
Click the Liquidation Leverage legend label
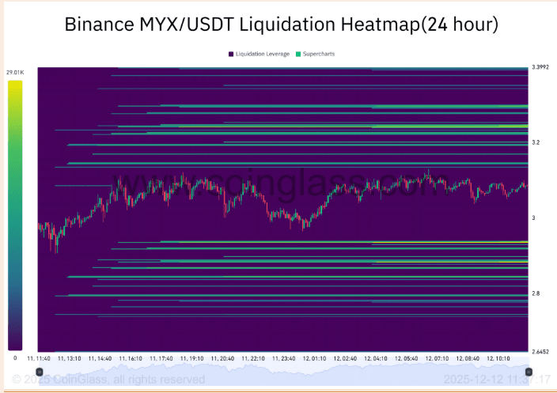[x=263, y=54]
